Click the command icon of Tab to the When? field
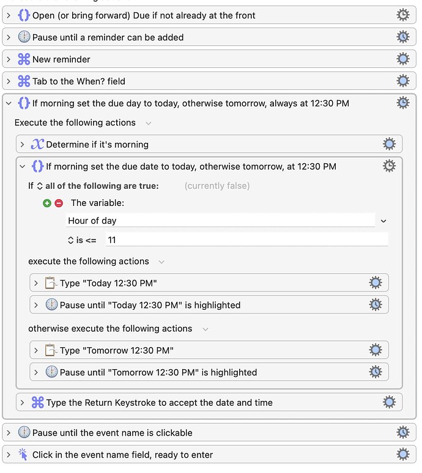 [24, 81]
